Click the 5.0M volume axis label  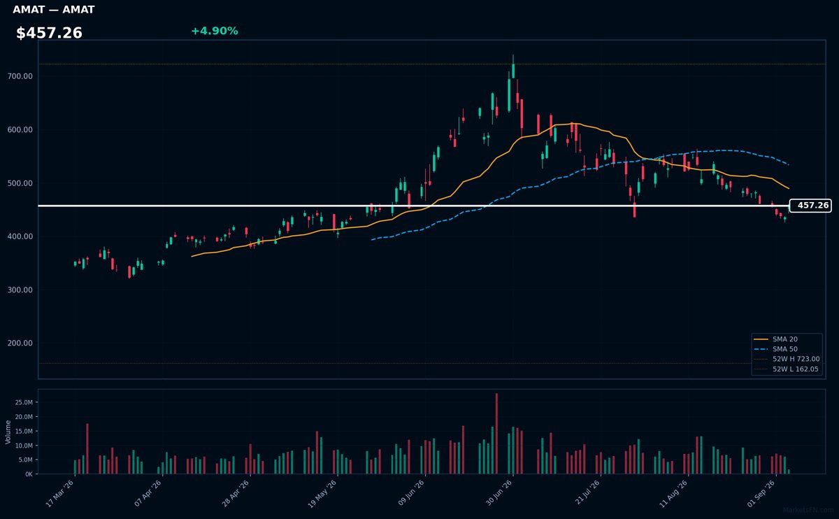point(26,460)
